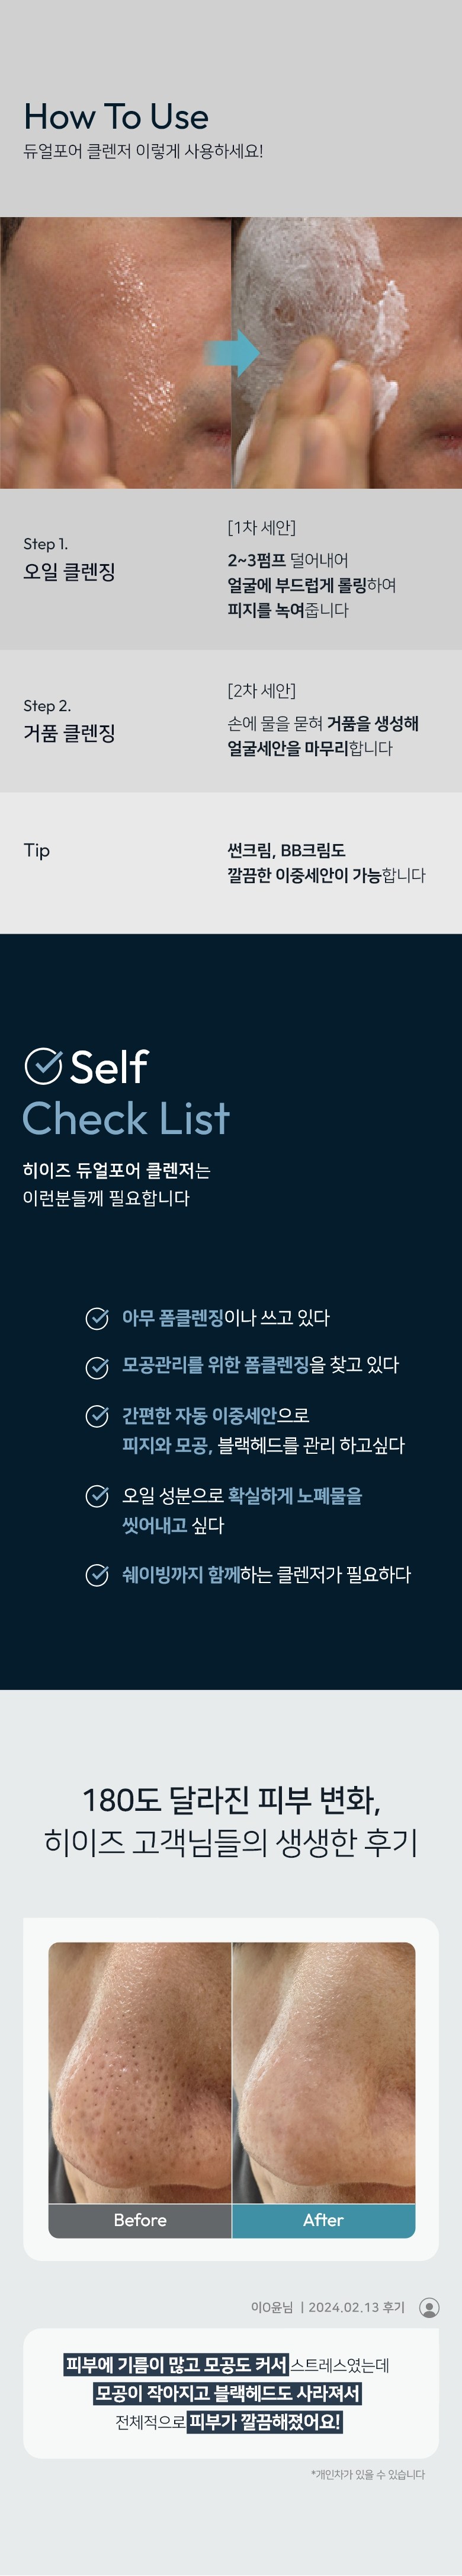This screenshot has height=2576, width=462.
Task: Click the How To Use heading
Action: [x=115, y=117]
